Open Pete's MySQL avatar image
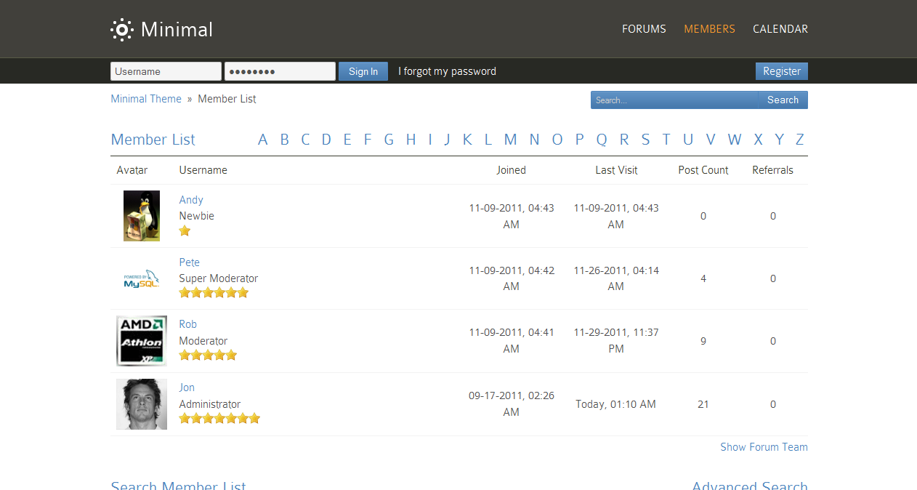This screenshot has height=490, width=917. tap(142, 279)
